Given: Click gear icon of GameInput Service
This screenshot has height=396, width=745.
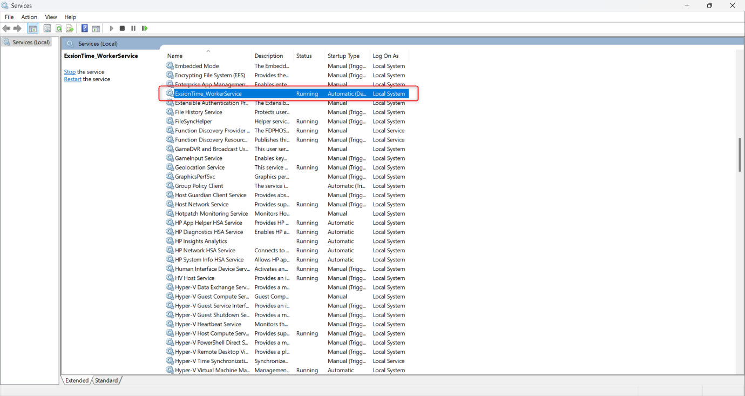Looking at the screenshot, I should tap(170, 158).
